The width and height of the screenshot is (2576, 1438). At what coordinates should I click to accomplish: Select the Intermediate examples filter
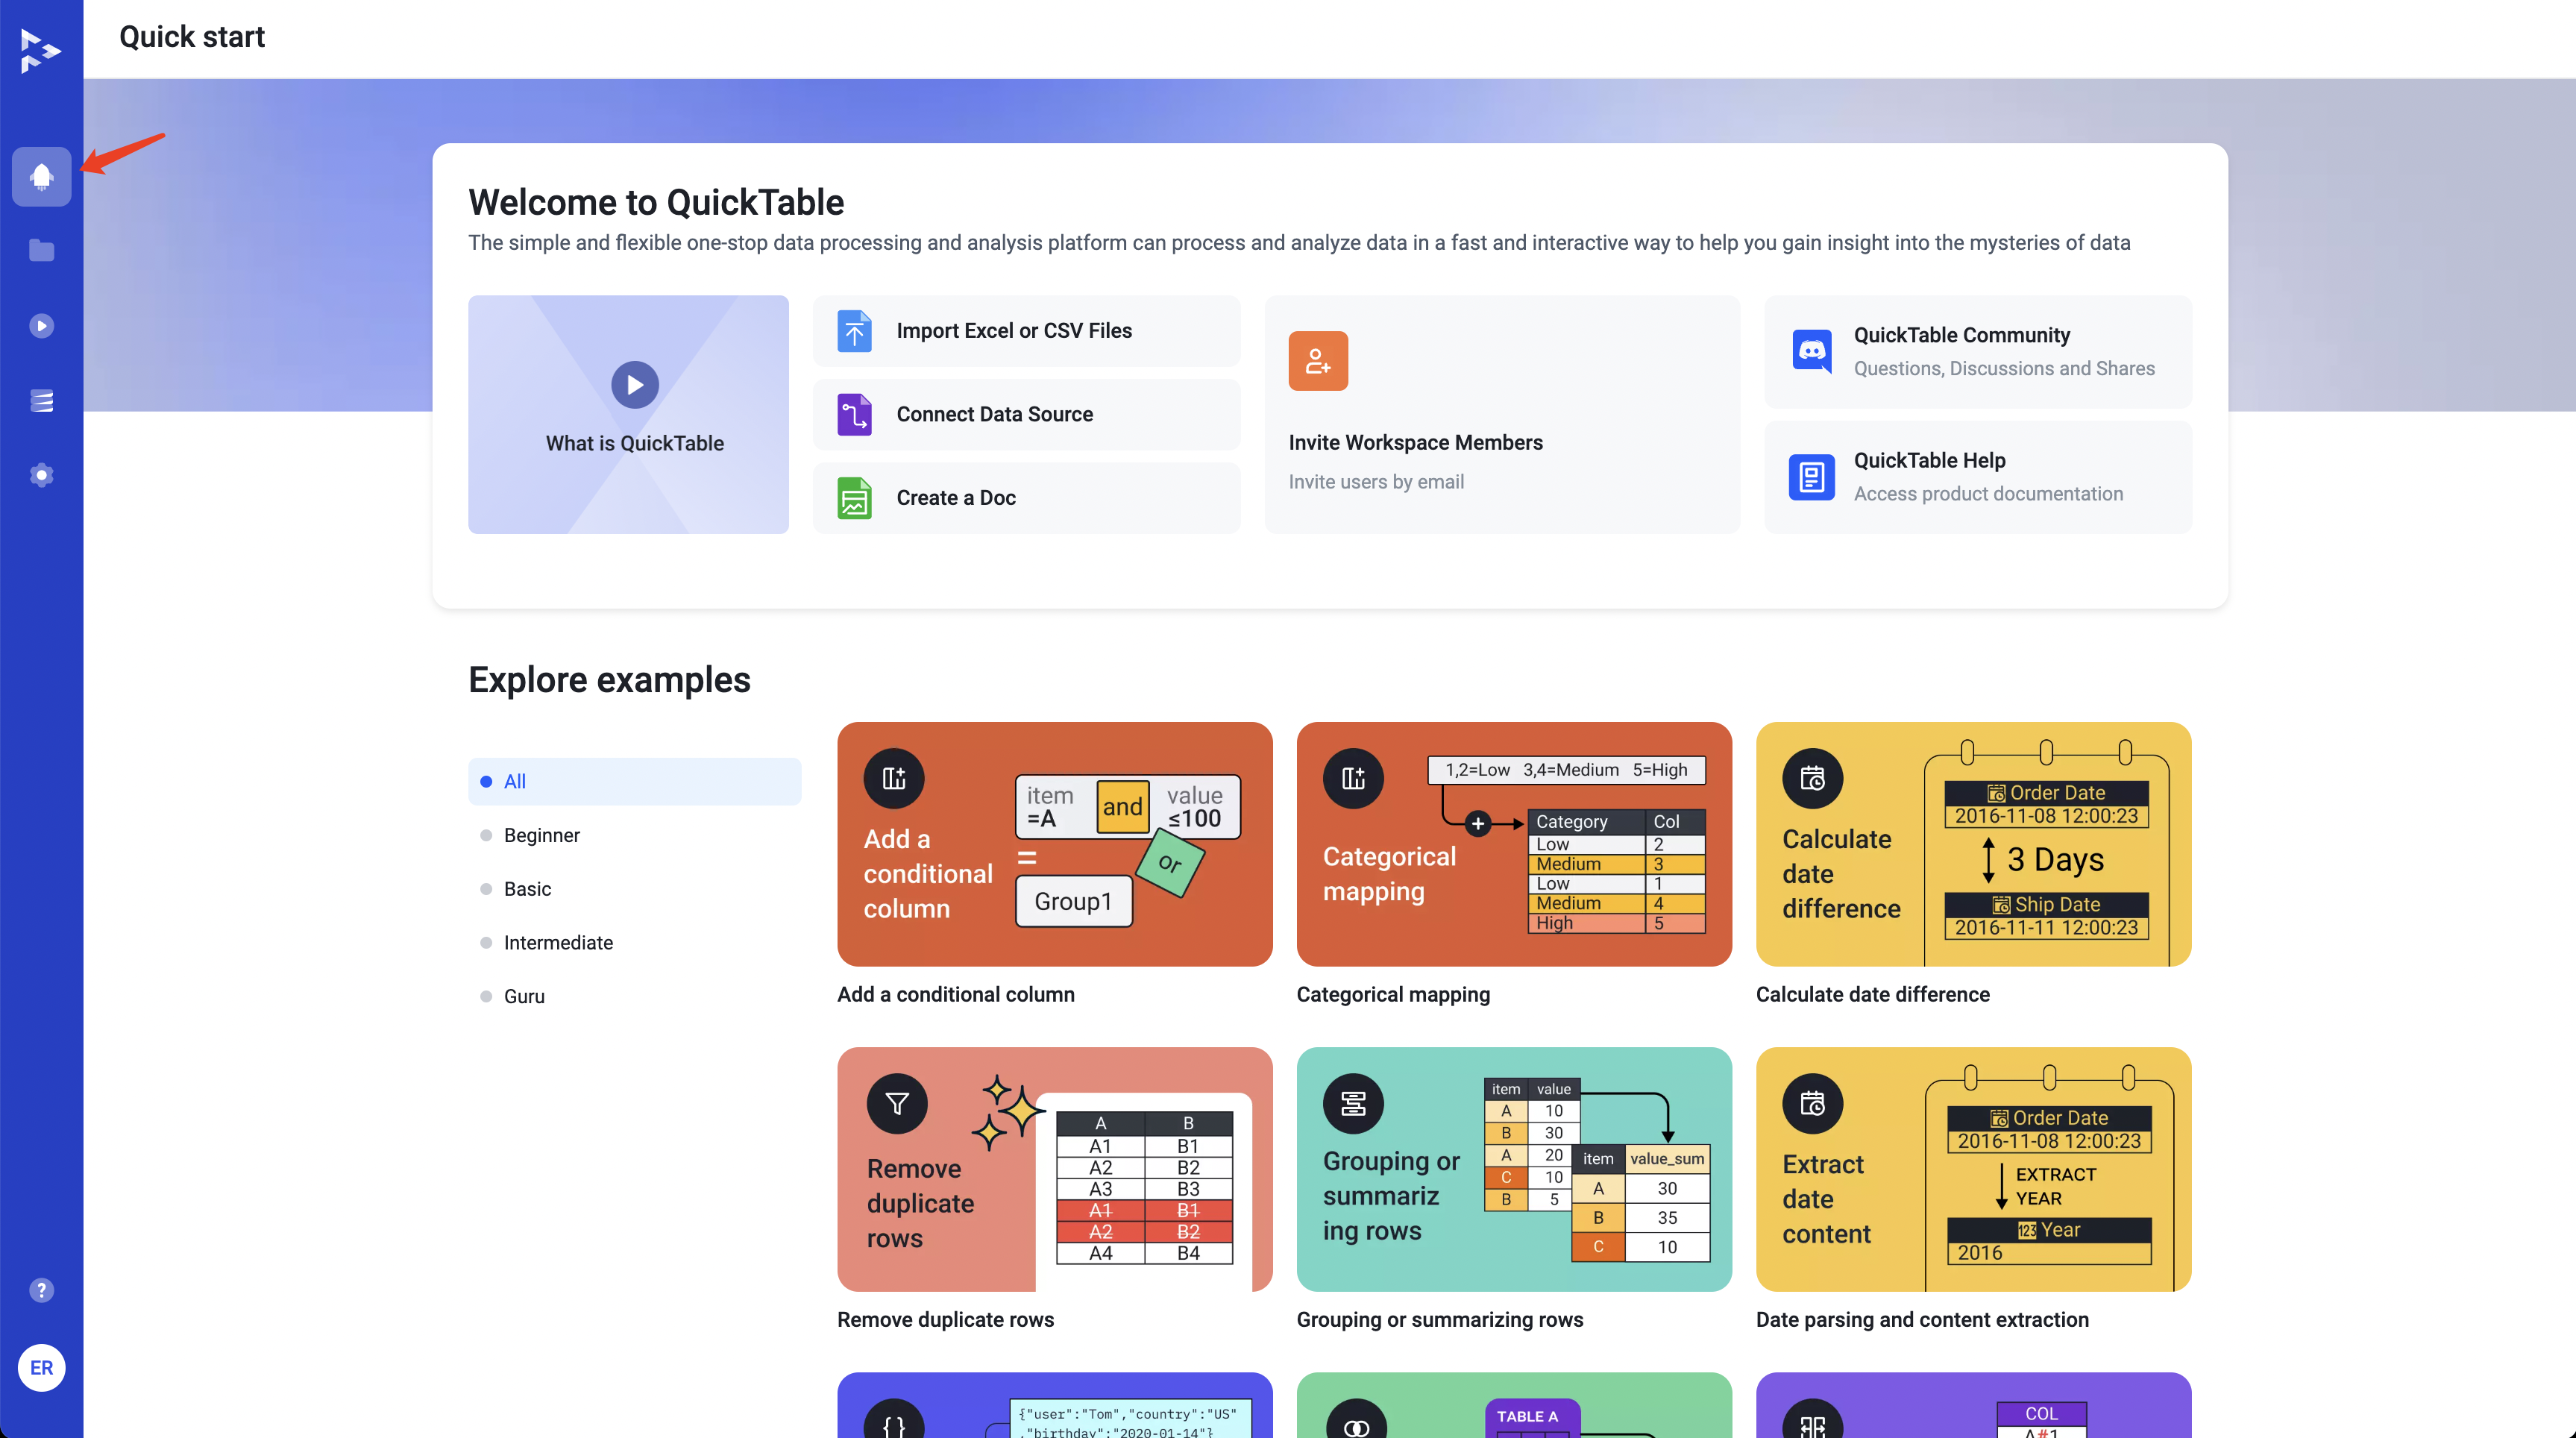tap(635, 943)
